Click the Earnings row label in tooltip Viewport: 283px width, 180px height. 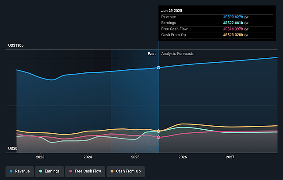[x=168, y=23]
